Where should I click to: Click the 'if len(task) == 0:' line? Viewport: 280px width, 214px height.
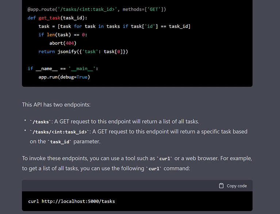click(x=63, y=35)
